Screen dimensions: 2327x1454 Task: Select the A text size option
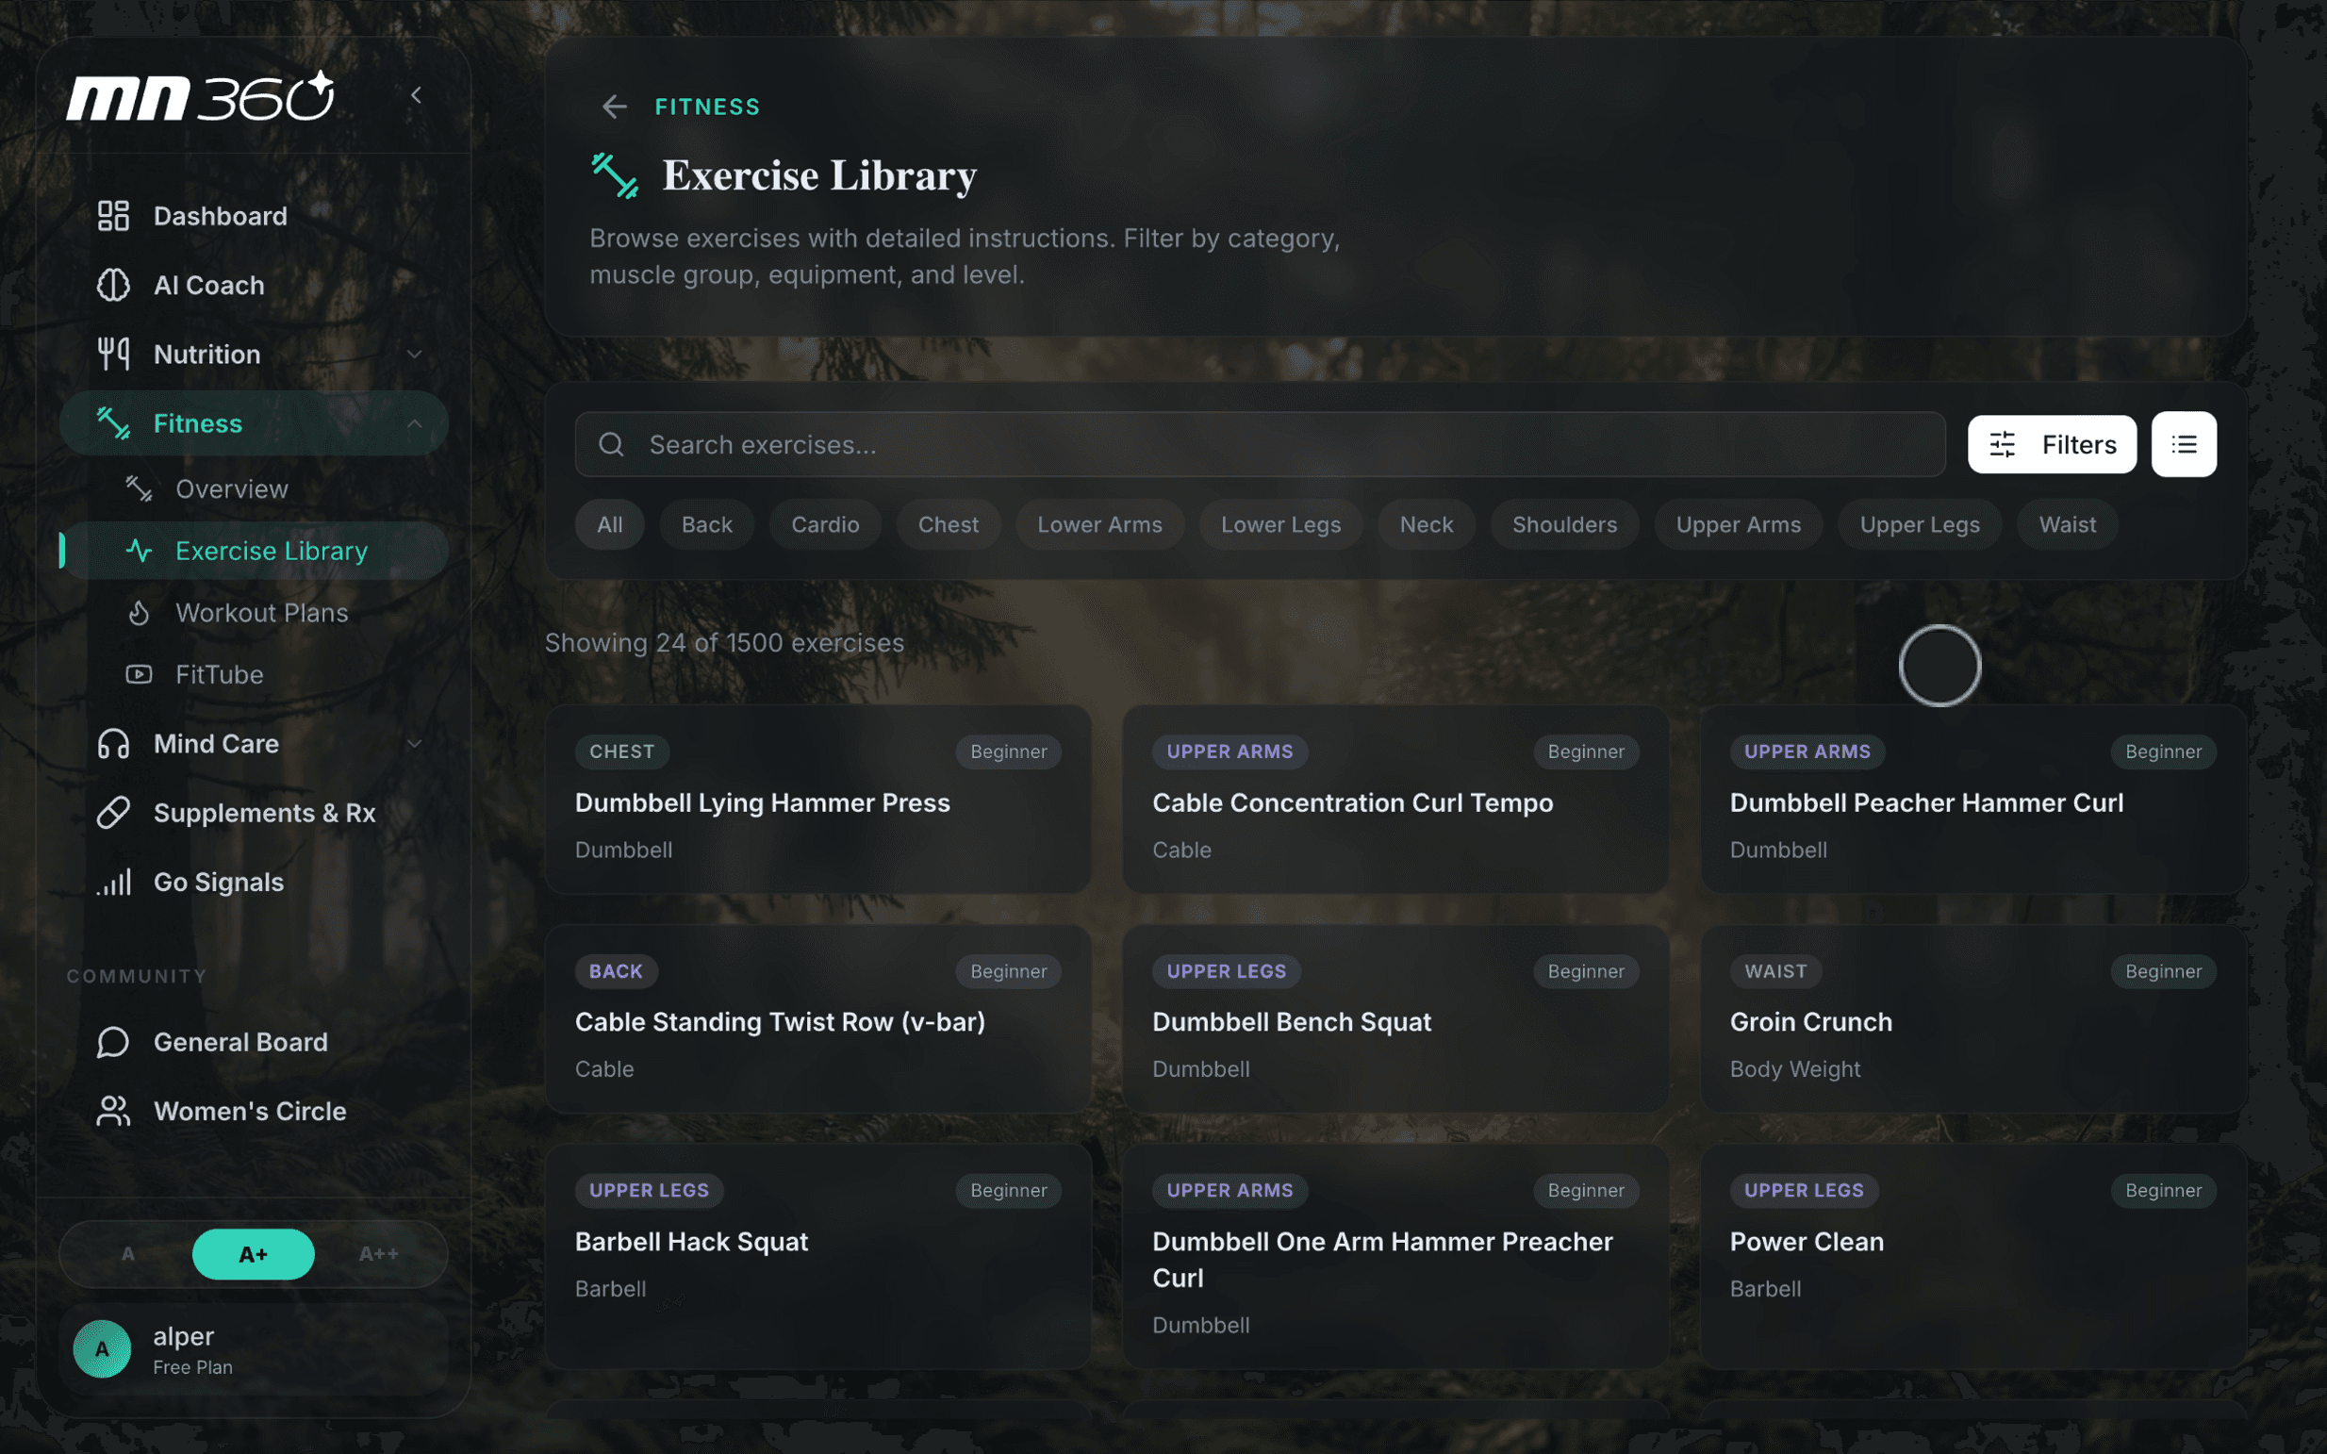click(128, 1254)
